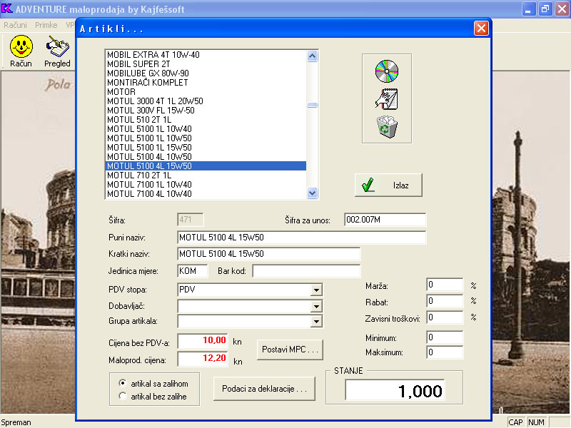Select 'MOBILUBE GX 80W-90' in list
This screenshot has width=571, height=428.
(206, 73)
